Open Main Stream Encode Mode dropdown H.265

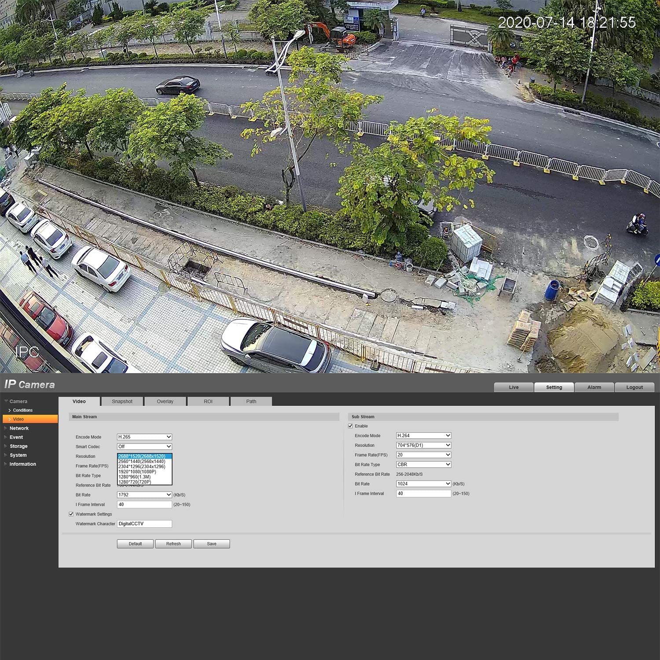pos(144,437)
